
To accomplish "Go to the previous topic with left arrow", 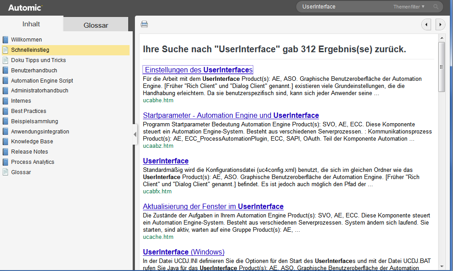I will (426, 25).
